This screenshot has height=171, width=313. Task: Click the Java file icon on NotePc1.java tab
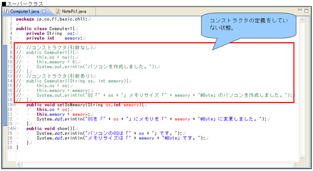58,11
